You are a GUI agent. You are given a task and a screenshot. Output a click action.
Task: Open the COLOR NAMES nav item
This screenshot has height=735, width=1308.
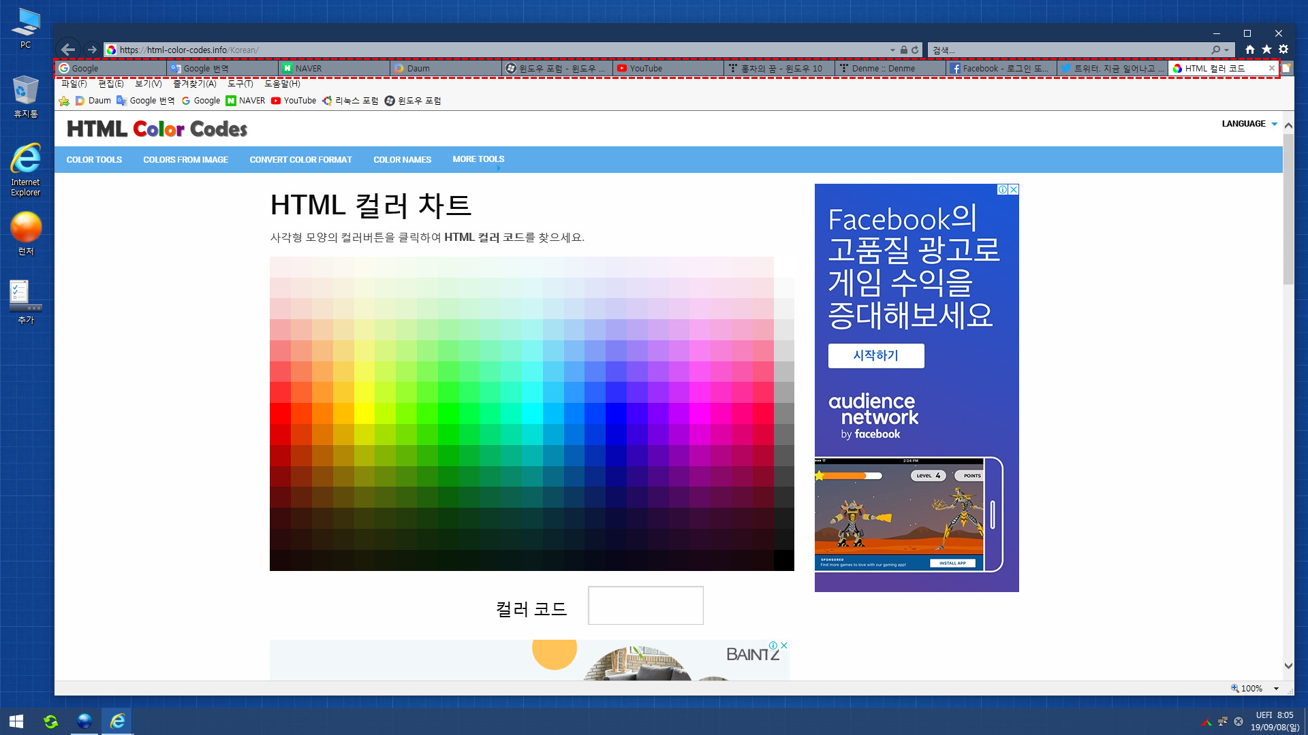point(402,160)
